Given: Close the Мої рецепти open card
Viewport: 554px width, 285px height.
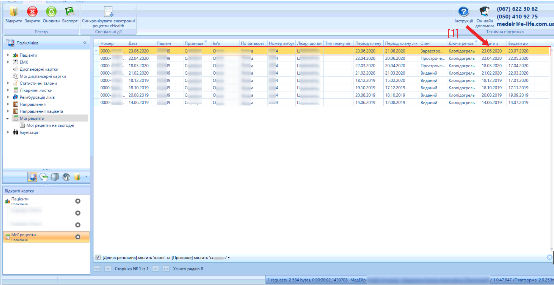Looking at the screenshot, I should tap(78, 237).
